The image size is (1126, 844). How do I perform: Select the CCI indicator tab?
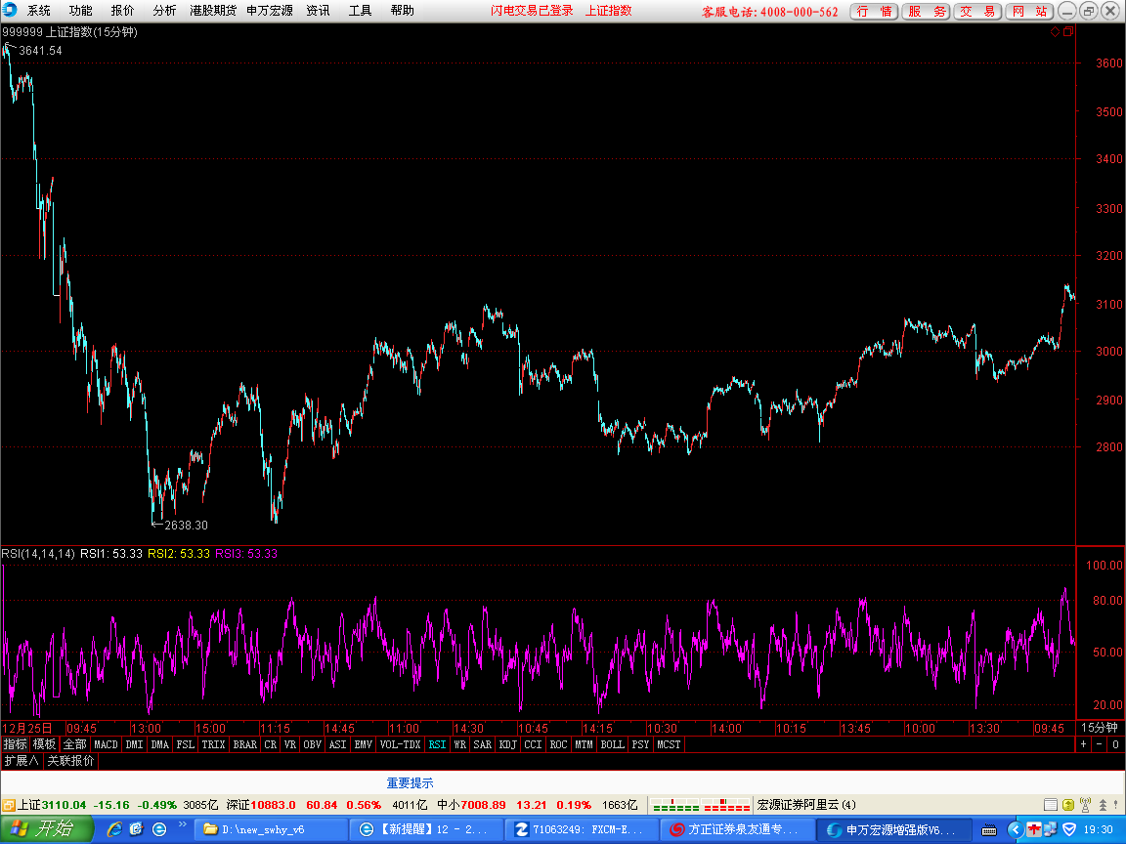(x=533, y=744)
